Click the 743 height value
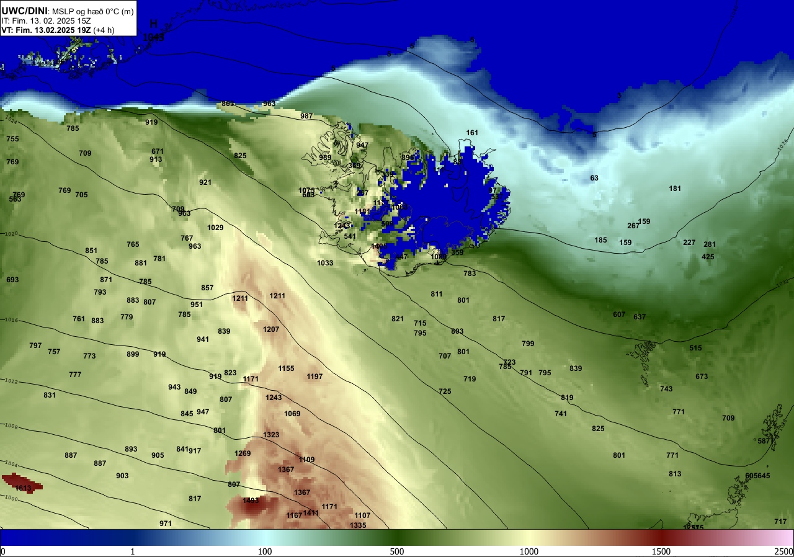The image size is (794, 557). [x=666, y=389]
